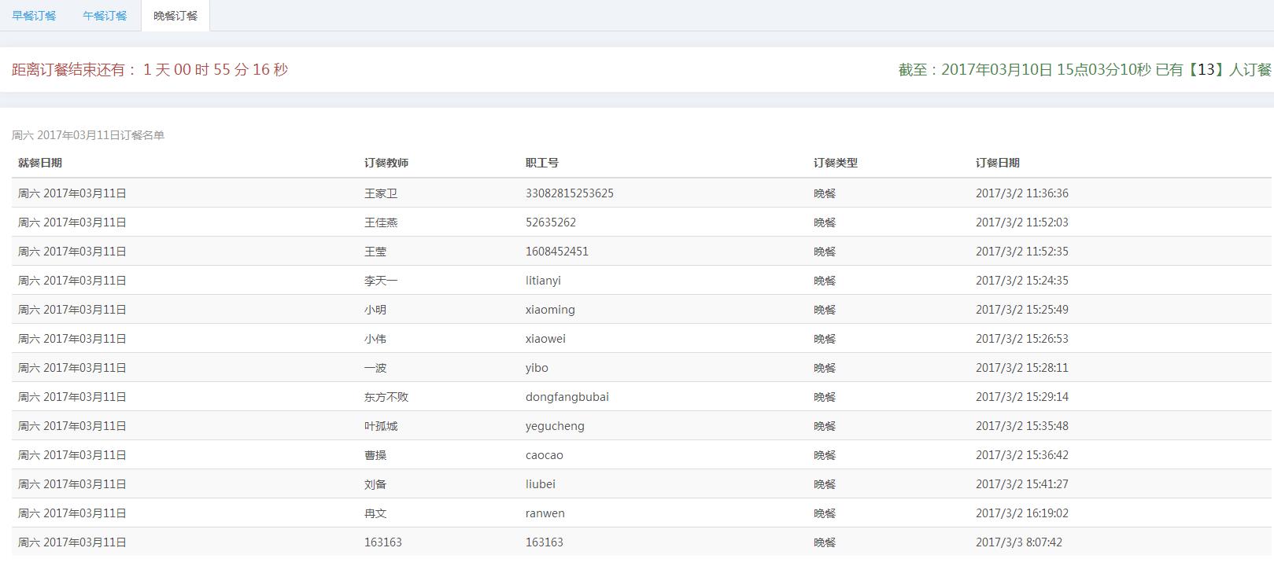Click staff ID yibo
Image resolution: width=1274 pixels, height=566 pixels.
coord(537,368)
